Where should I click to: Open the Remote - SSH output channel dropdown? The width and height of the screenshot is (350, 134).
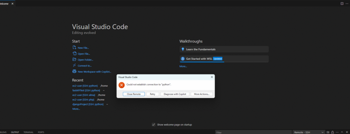(x=309, y=132)
